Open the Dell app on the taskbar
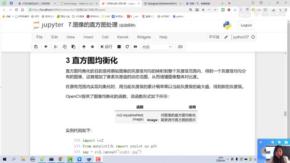The width and height of the screenshot is (290, 163). 33,159
